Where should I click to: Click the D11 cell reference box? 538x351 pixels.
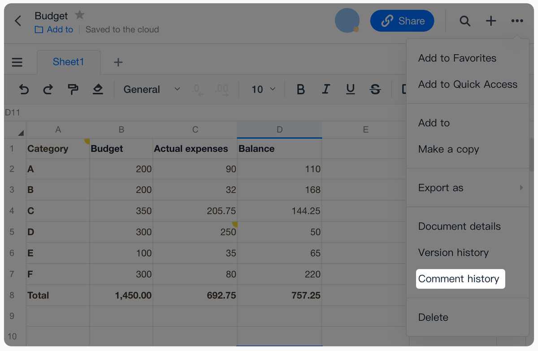click(x=13, y=113)
